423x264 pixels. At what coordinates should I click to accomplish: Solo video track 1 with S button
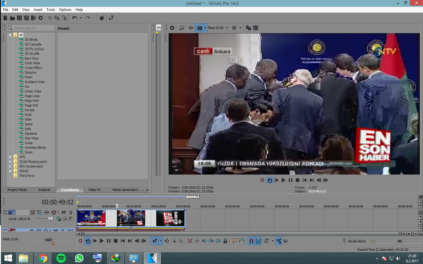(71, 212)
